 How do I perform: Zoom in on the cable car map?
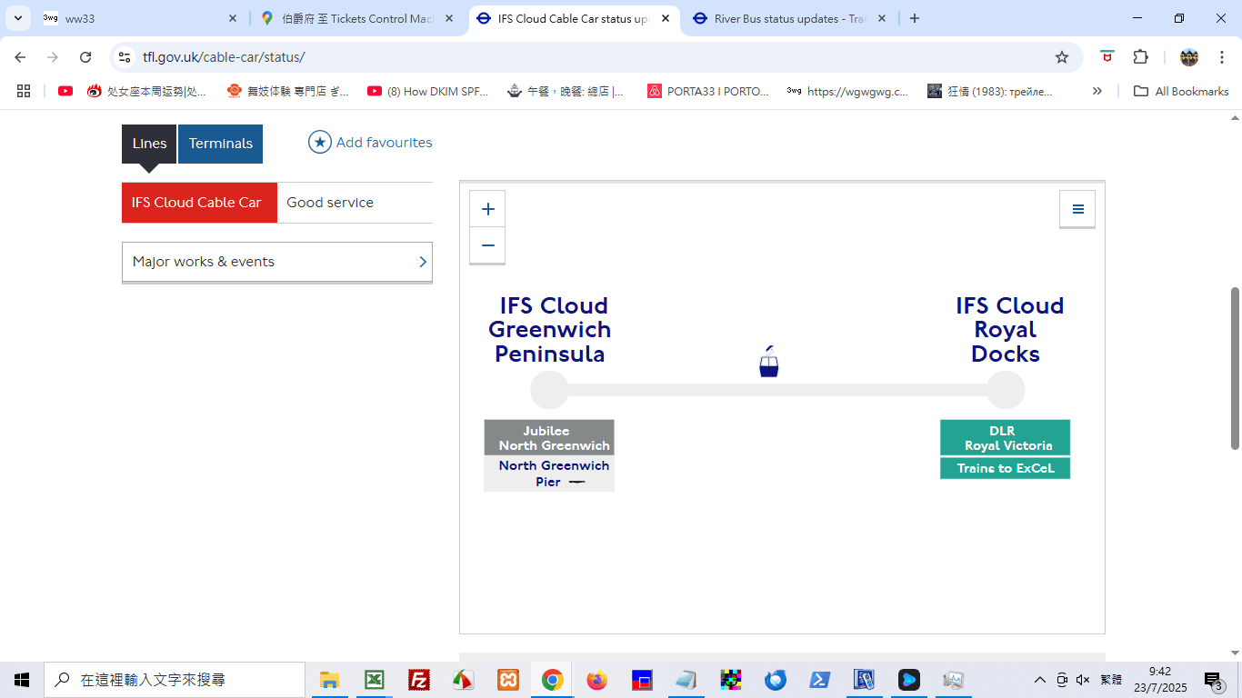(x=487, y=209)
